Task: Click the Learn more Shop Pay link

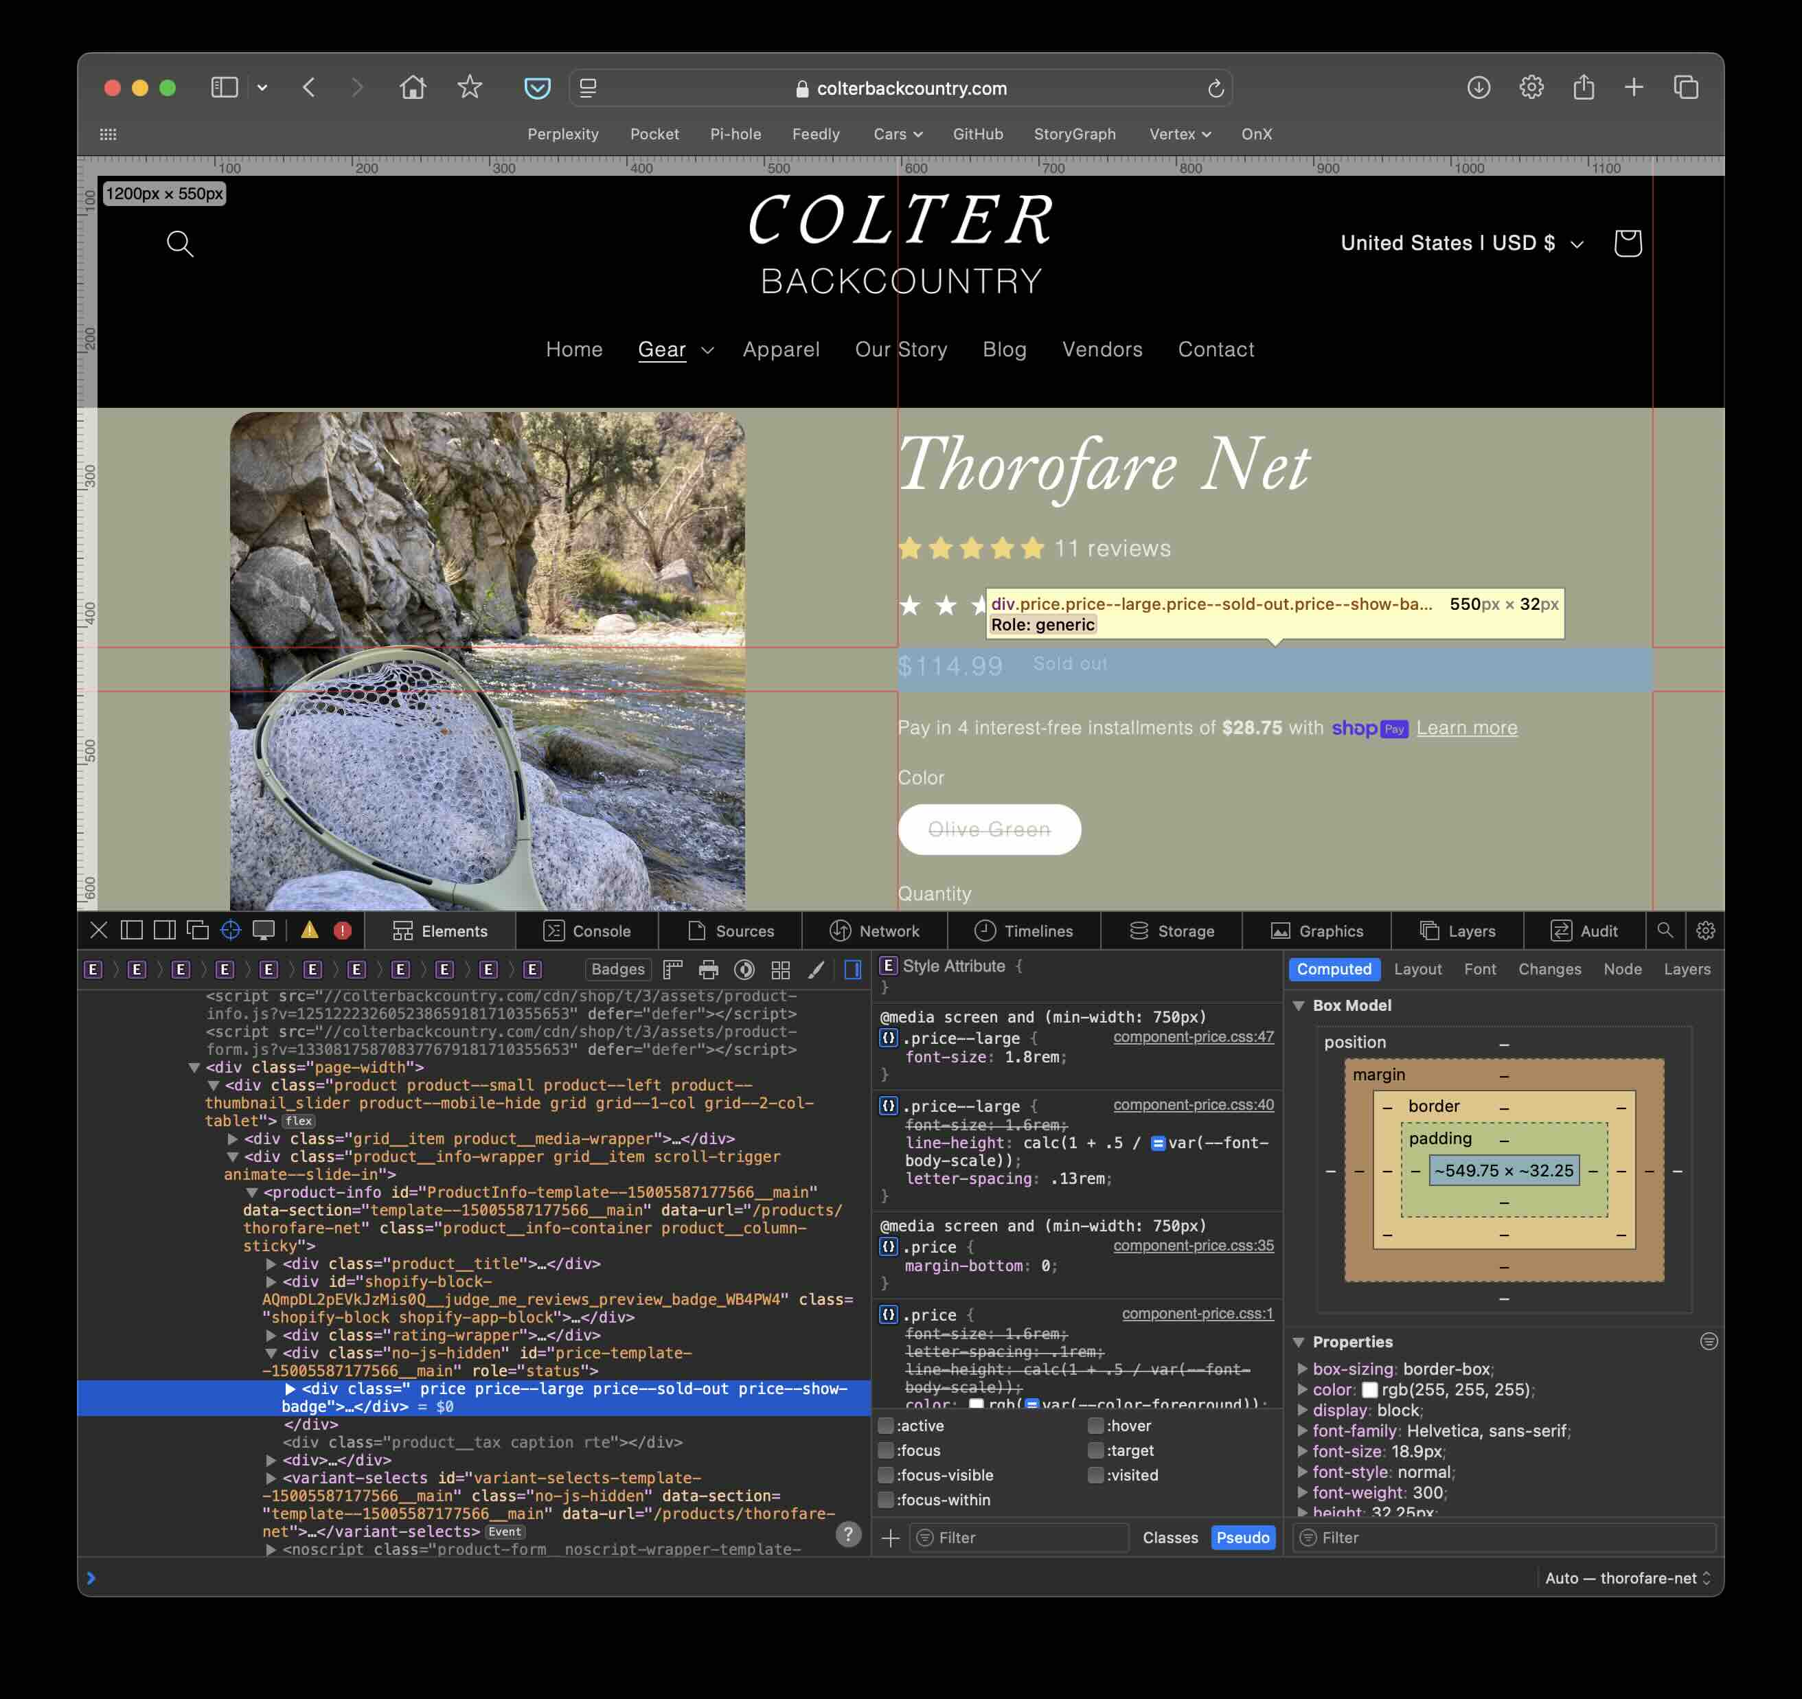Action: [1467, 728]
